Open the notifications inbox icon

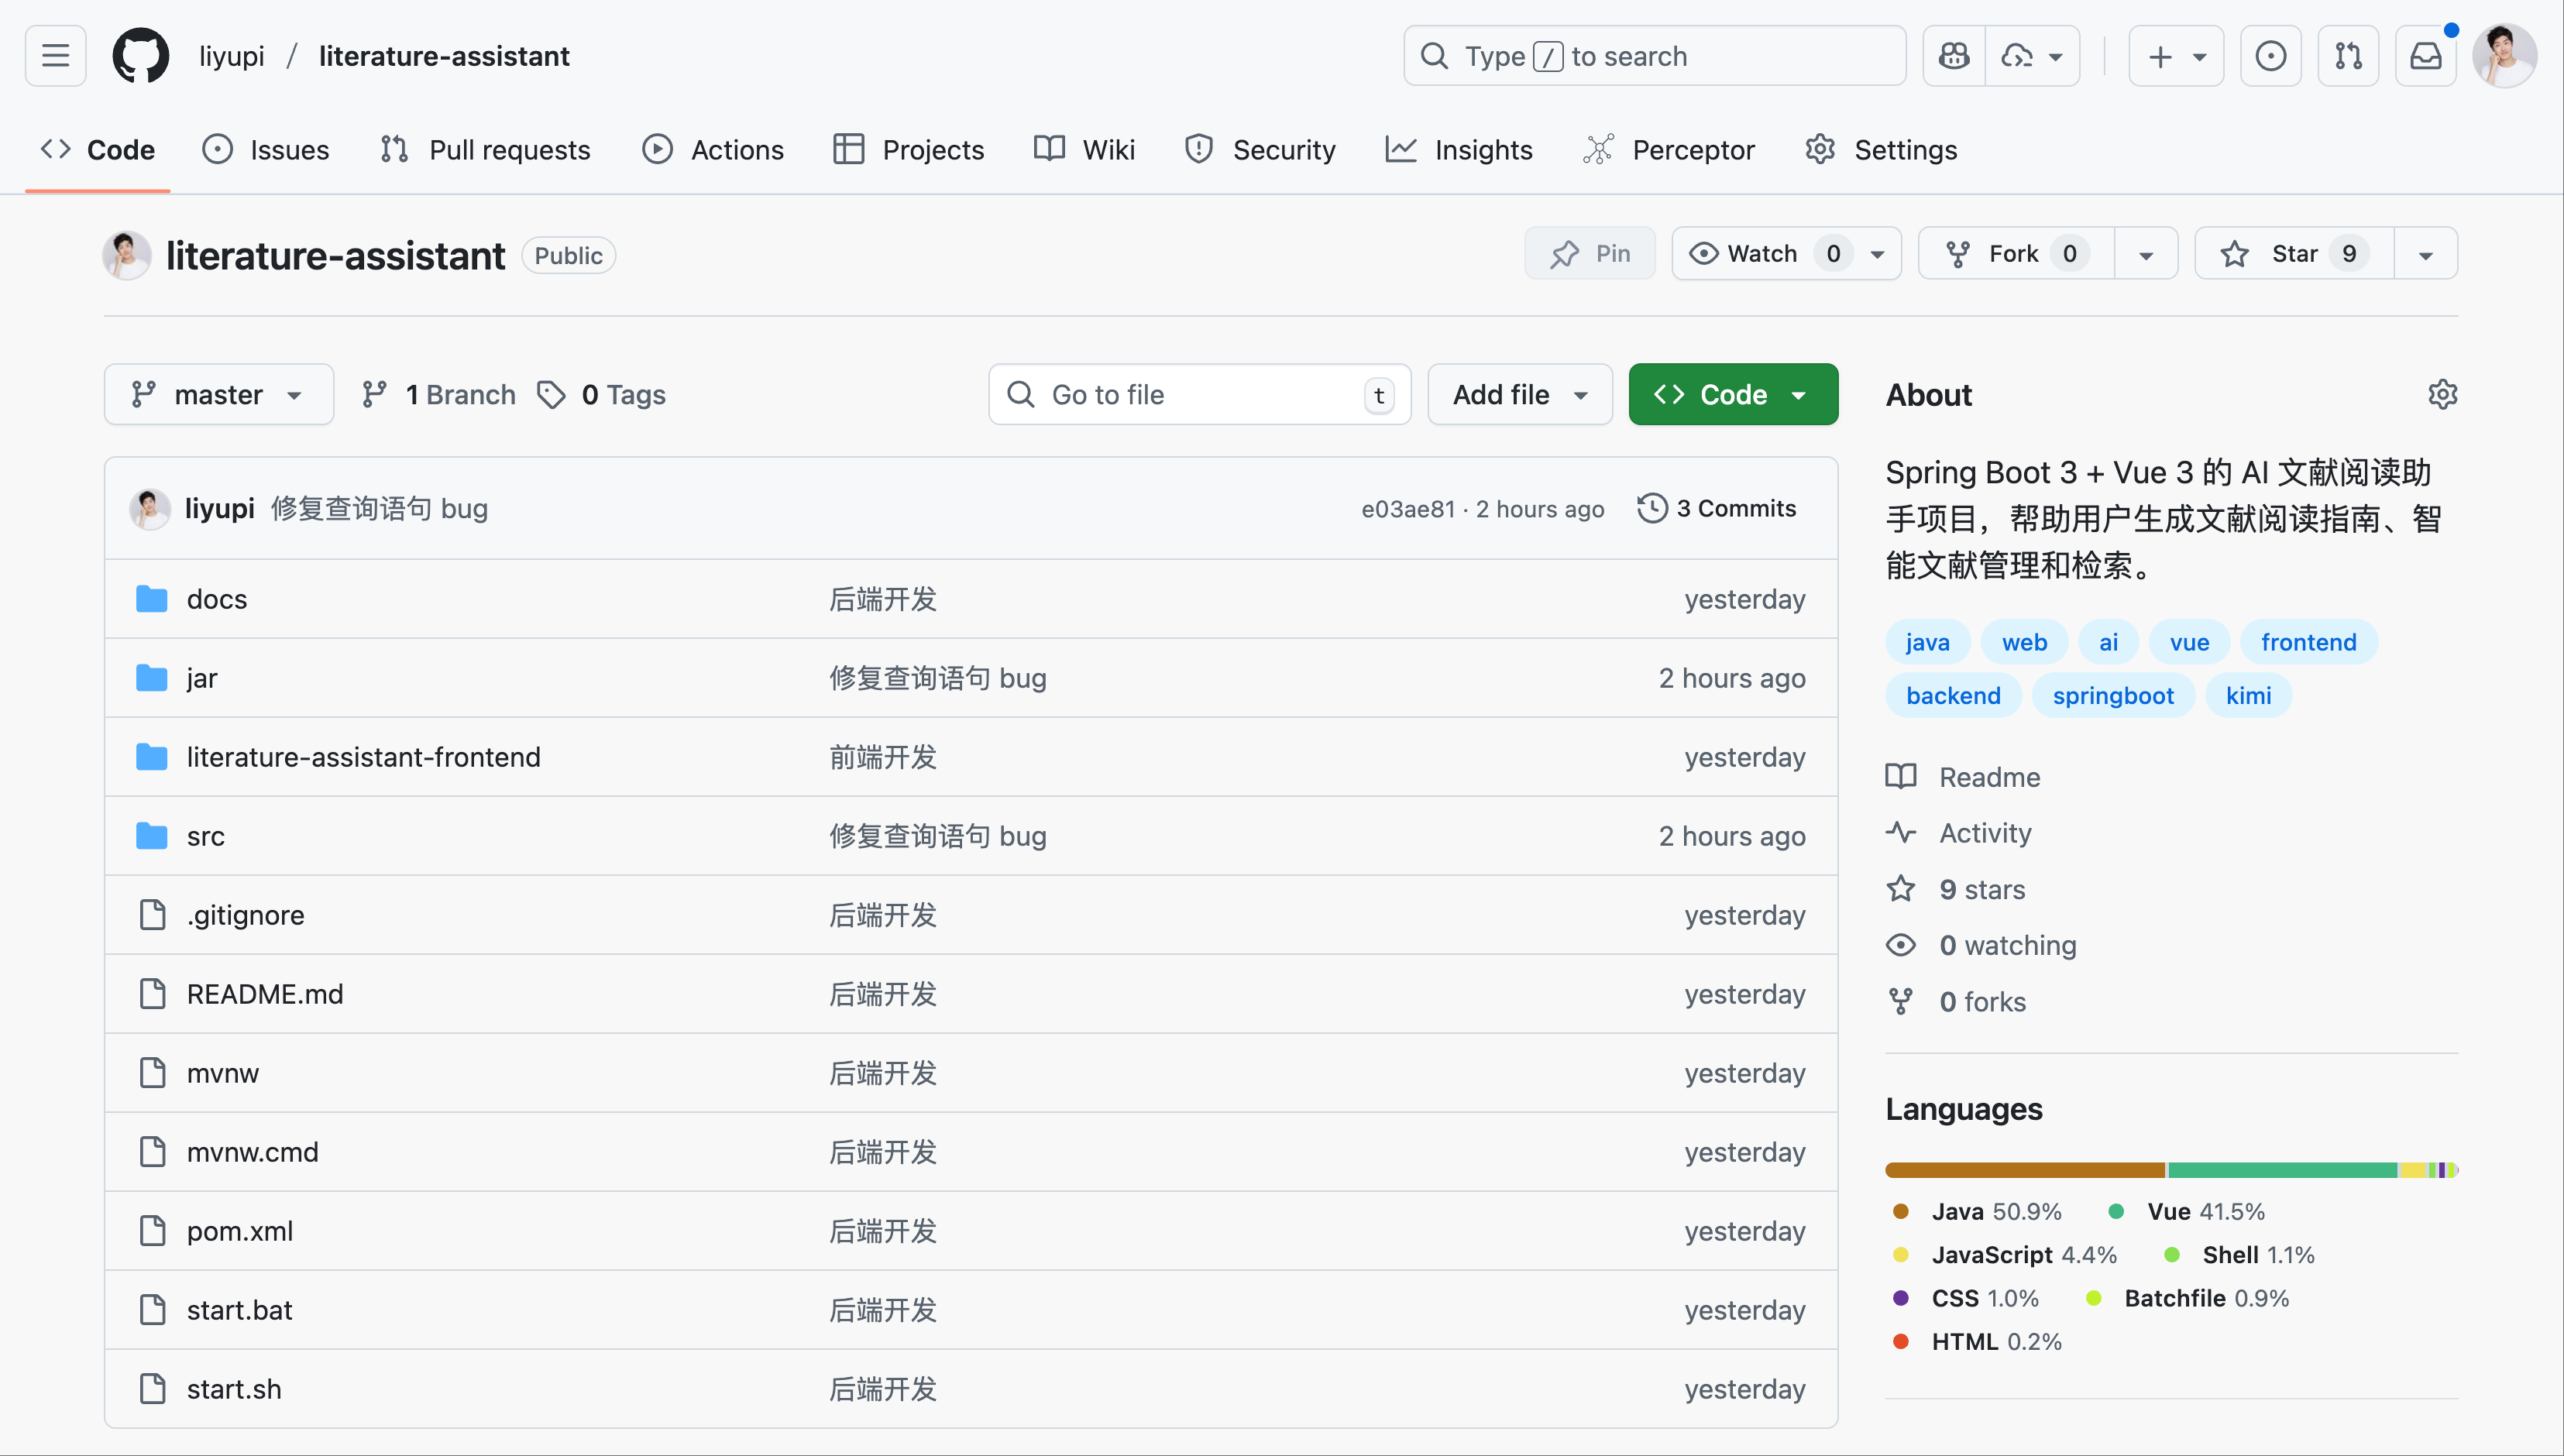pyautogui.click(x=2425, y=56)
